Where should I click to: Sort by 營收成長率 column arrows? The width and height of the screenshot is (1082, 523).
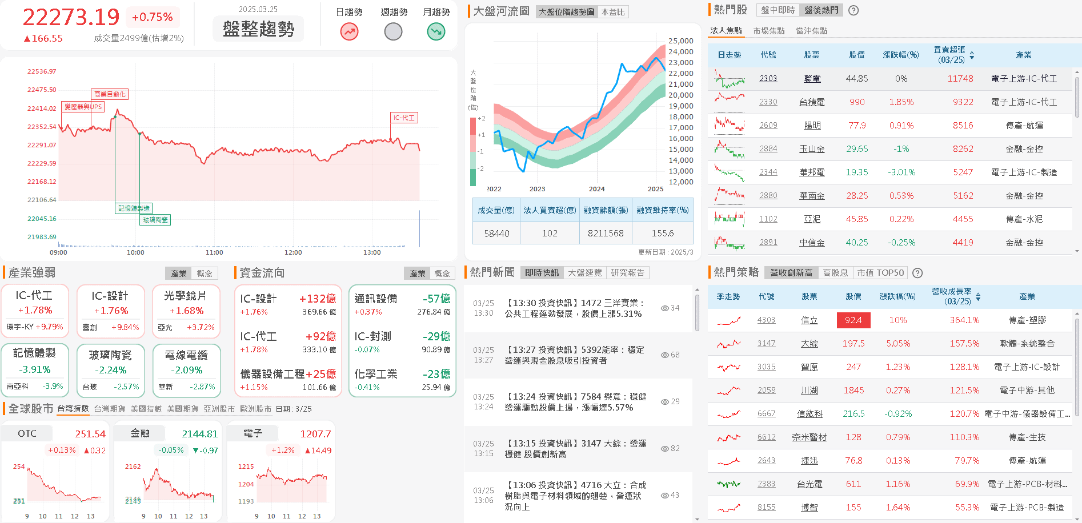click(x=978, y=297)
